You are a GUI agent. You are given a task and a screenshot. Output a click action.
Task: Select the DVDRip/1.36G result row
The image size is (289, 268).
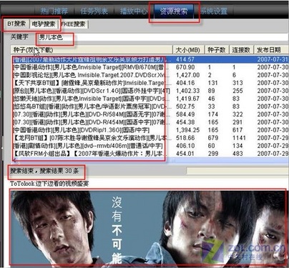150,130
